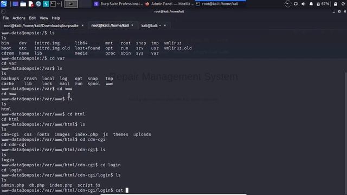This screenshot has width=347, height=195.
Task: Click 'fonts' in html directory listing
Action: click(43, 134)
